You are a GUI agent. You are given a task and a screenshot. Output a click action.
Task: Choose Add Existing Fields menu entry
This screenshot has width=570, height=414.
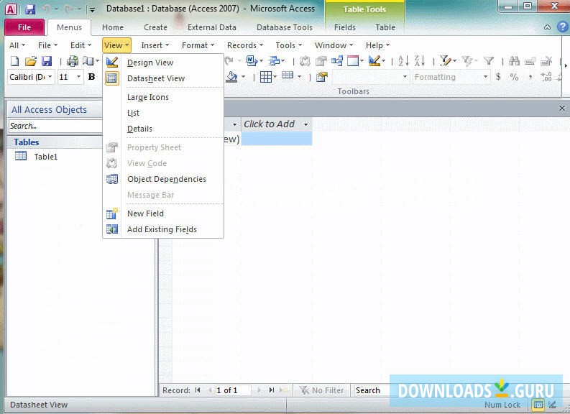[162, 229]
